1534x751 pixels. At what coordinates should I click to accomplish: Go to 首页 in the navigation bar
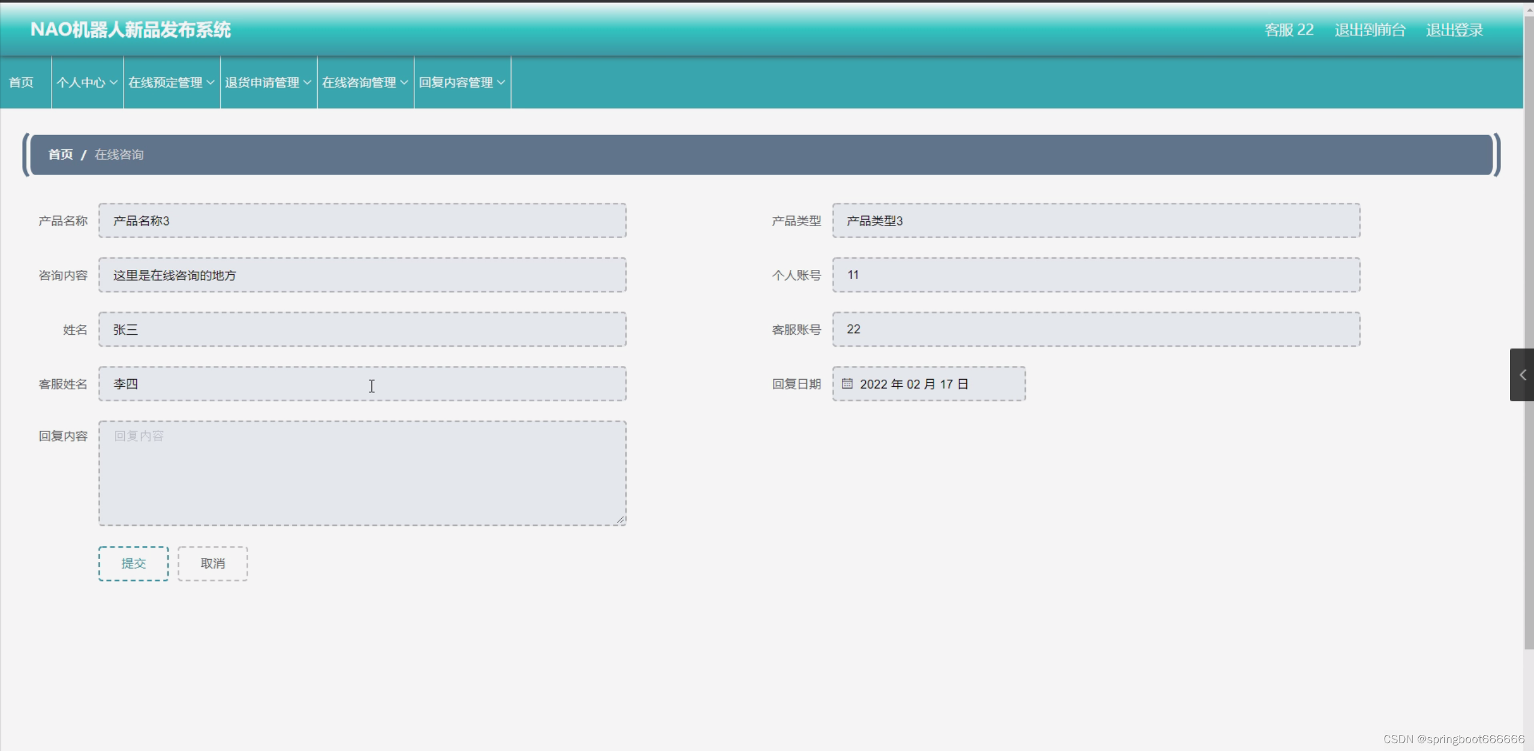22,82
